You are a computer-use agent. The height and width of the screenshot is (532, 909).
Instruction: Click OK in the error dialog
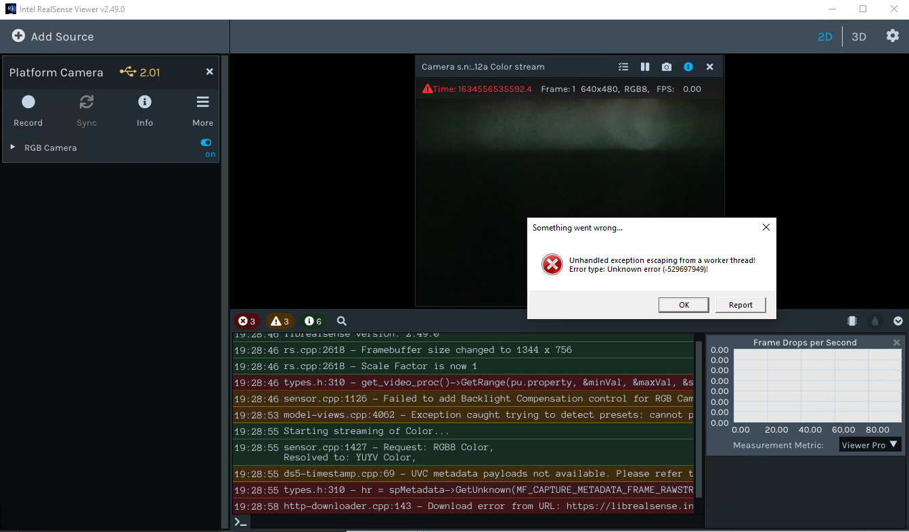pyautogui.click(x=684, y=305)
